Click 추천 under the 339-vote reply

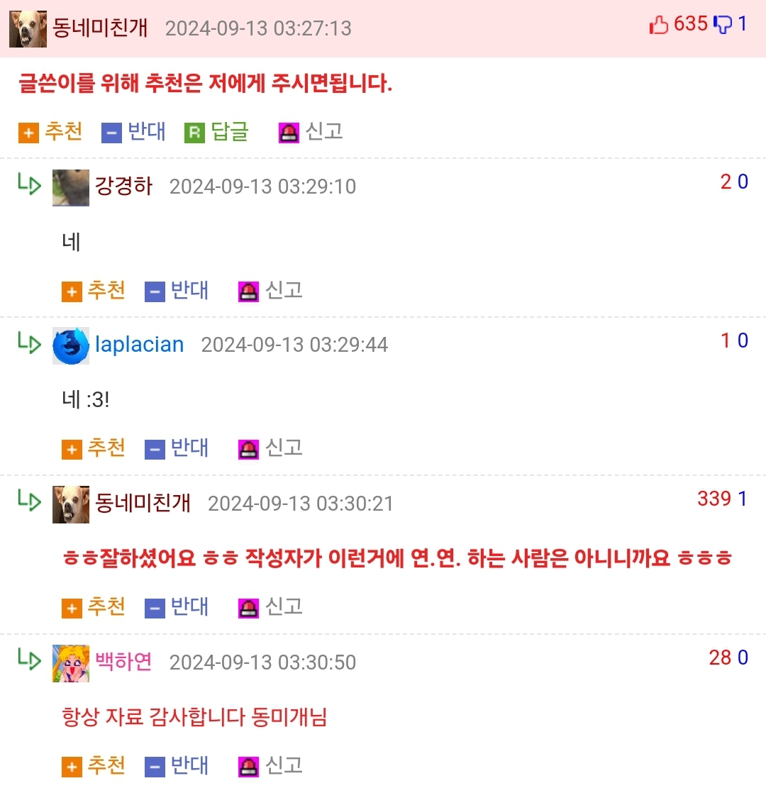(x=106, y=606)
